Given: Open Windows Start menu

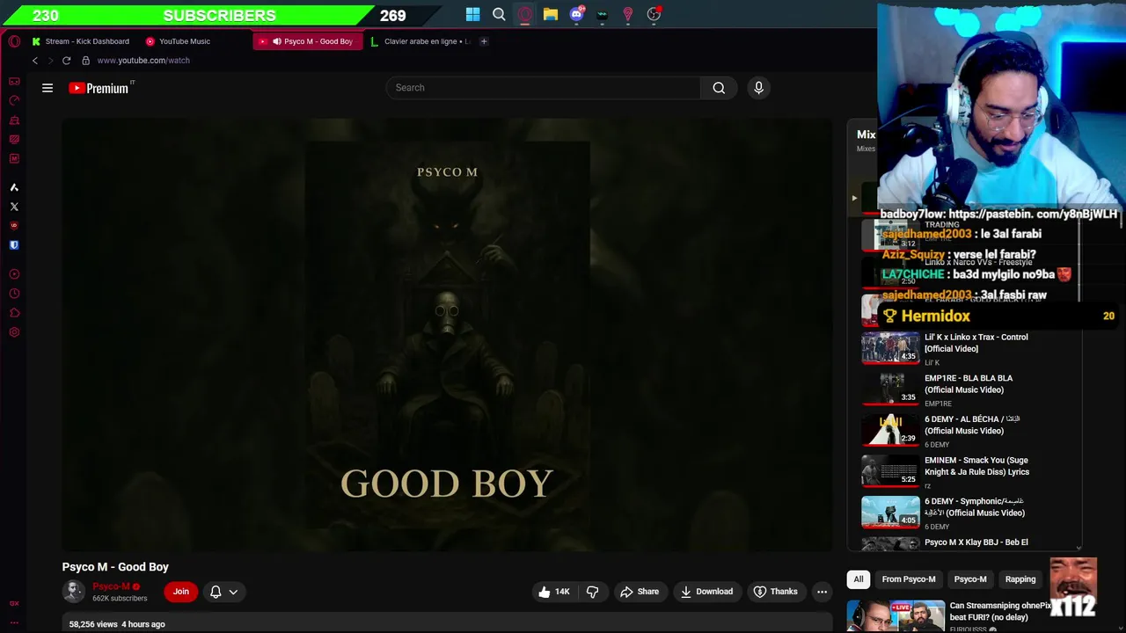Looking at the screenshot, I should (x=473, y=14).
